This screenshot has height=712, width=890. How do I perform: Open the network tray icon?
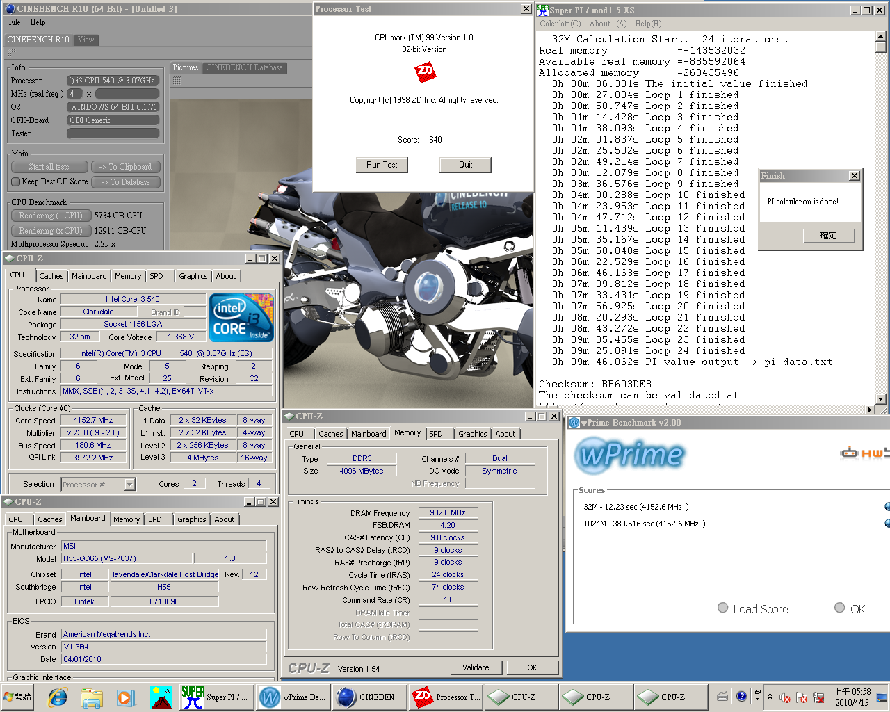pos(818,697)
